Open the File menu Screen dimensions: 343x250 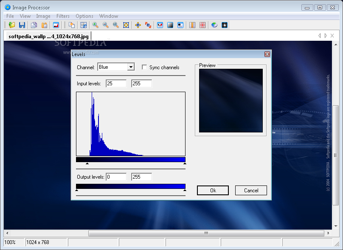coord(10,16)
